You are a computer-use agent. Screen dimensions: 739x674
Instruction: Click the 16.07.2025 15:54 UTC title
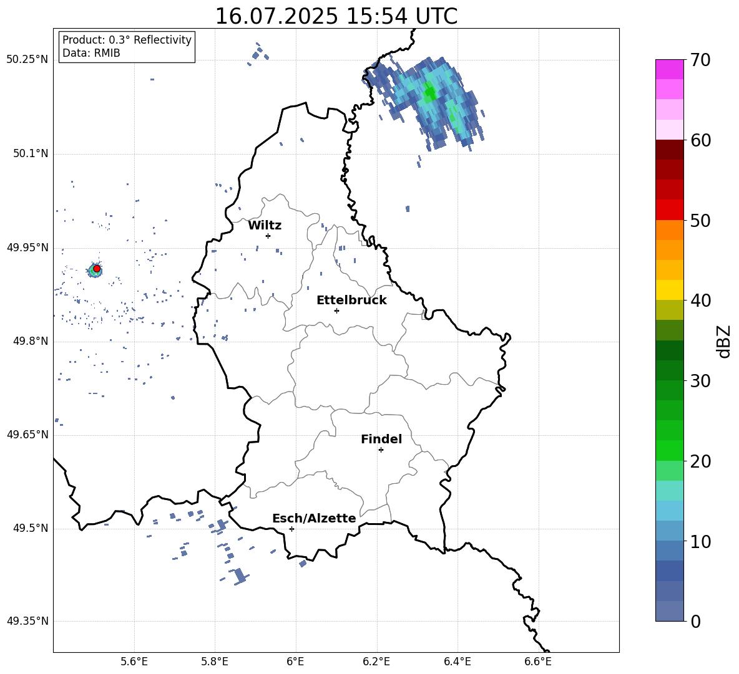point(336,16)
